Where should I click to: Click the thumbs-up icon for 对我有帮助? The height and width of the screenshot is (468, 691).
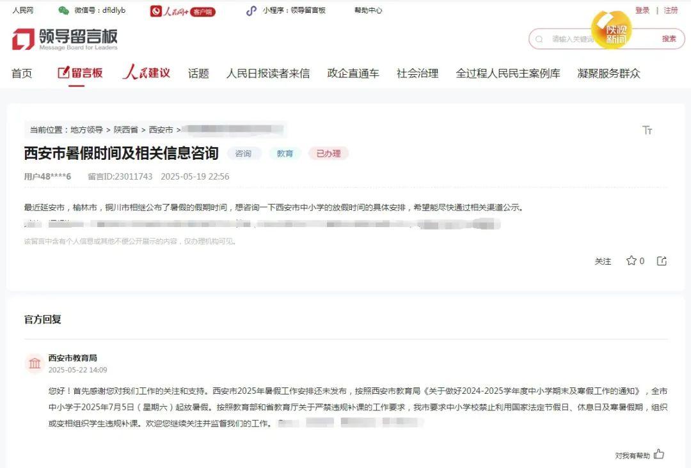coord(659,454)
